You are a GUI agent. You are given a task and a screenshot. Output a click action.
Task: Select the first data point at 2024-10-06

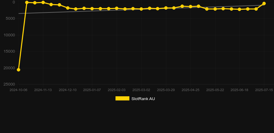click(18, 70)
